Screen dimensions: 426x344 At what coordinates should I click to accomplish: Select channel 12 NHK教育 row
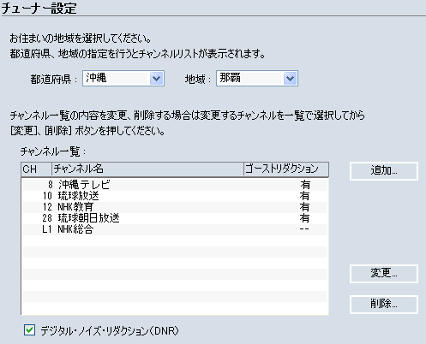click(175, 207)
